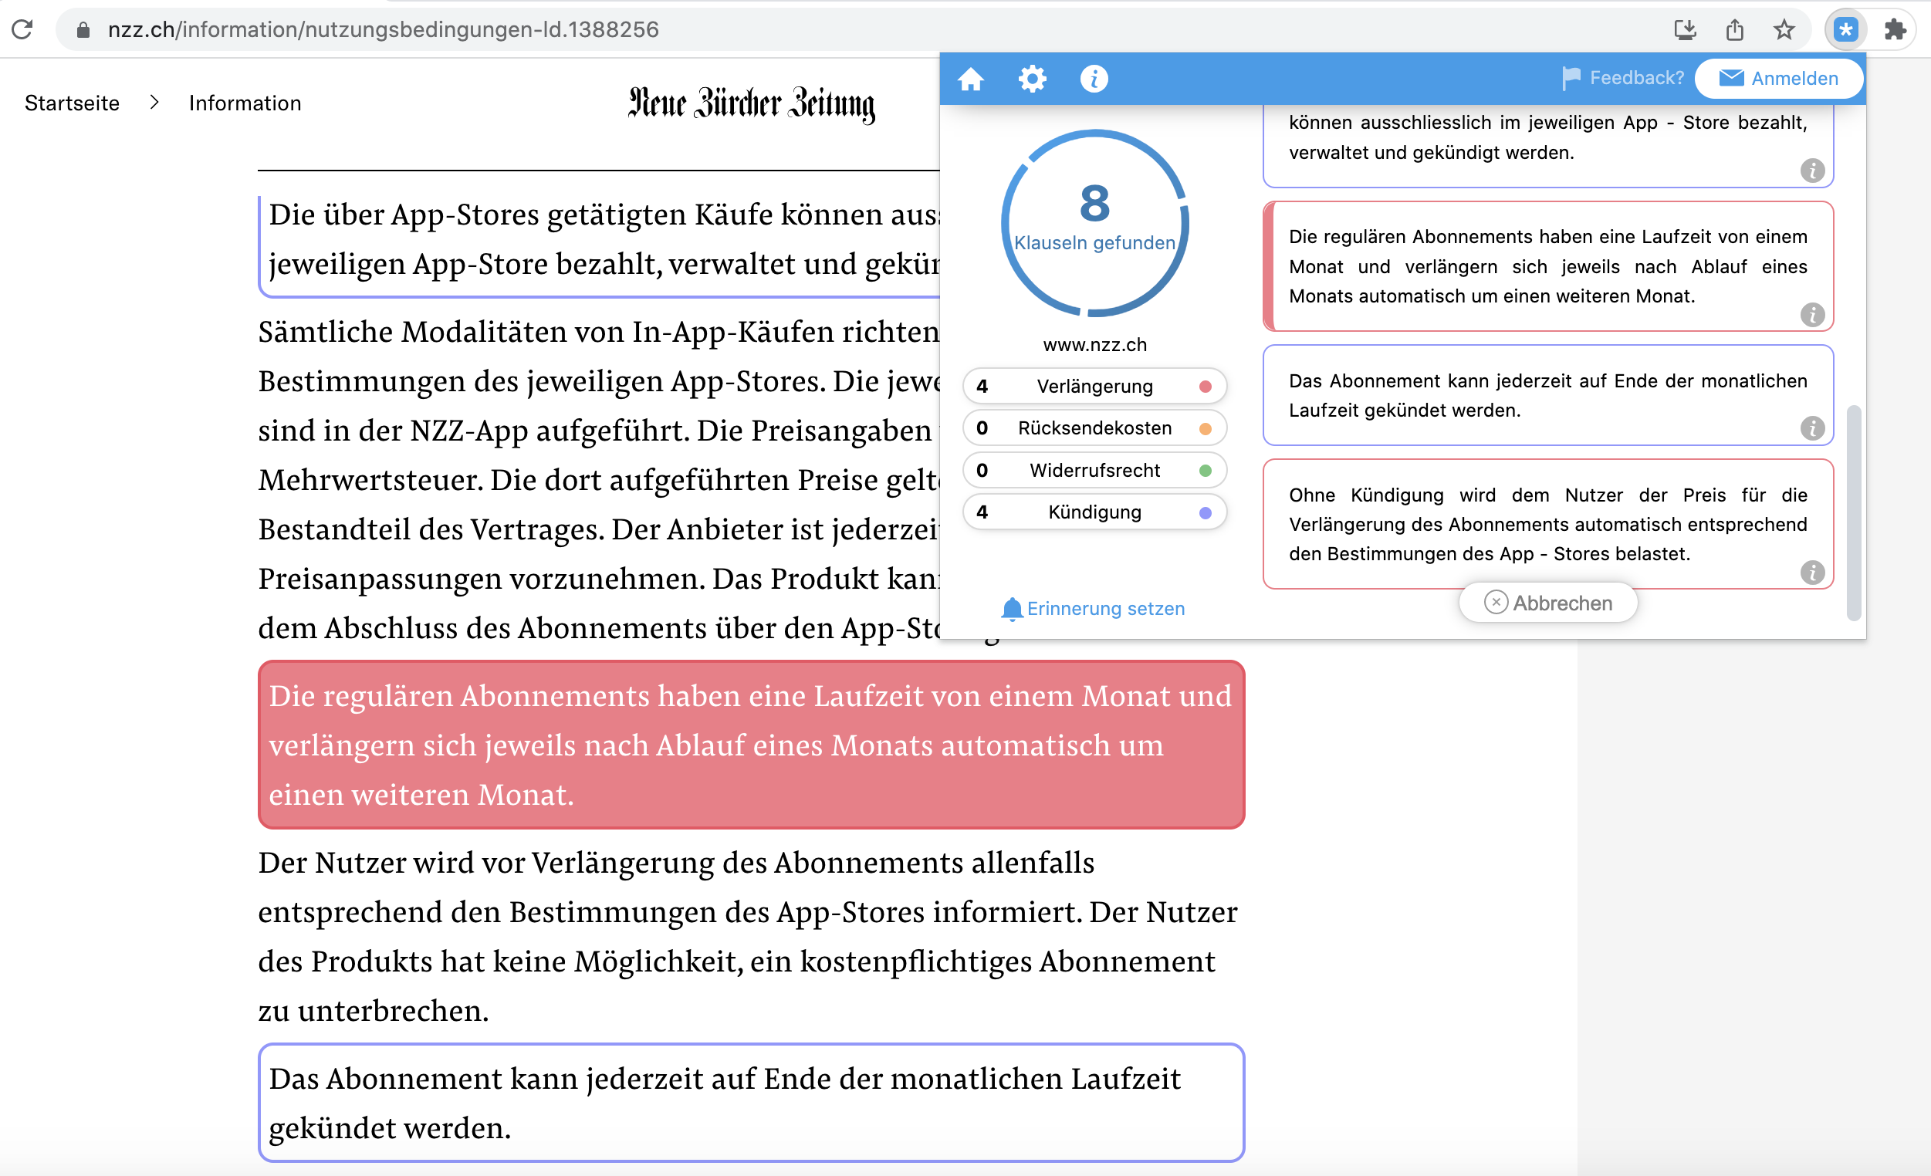Open the Information breadcrumb link

245,103
